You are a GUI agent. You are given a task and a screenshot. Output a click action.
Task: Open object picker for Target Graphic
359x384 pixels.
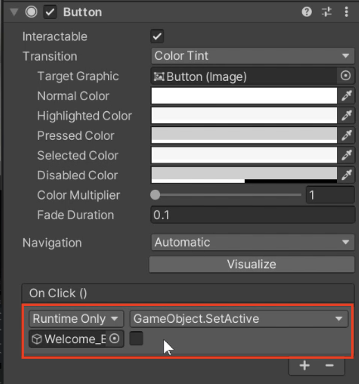point(346,76)
